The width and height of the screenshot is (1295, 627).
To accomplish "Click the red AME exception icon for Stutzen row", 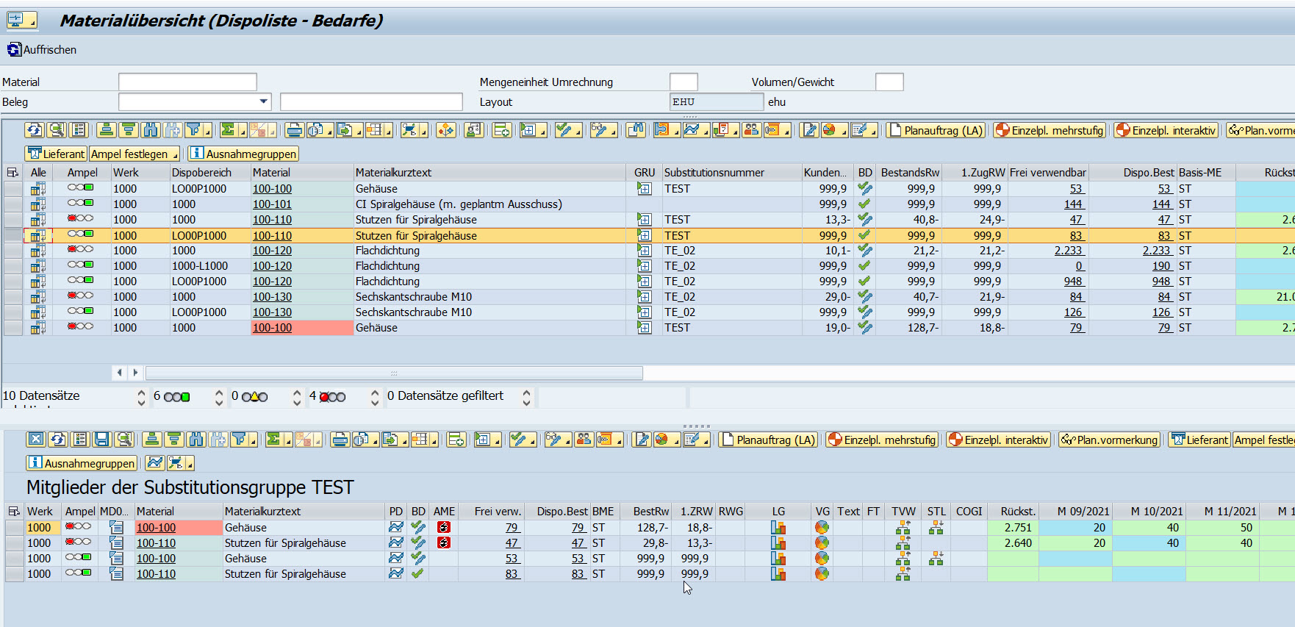I will tap(443, 543).
